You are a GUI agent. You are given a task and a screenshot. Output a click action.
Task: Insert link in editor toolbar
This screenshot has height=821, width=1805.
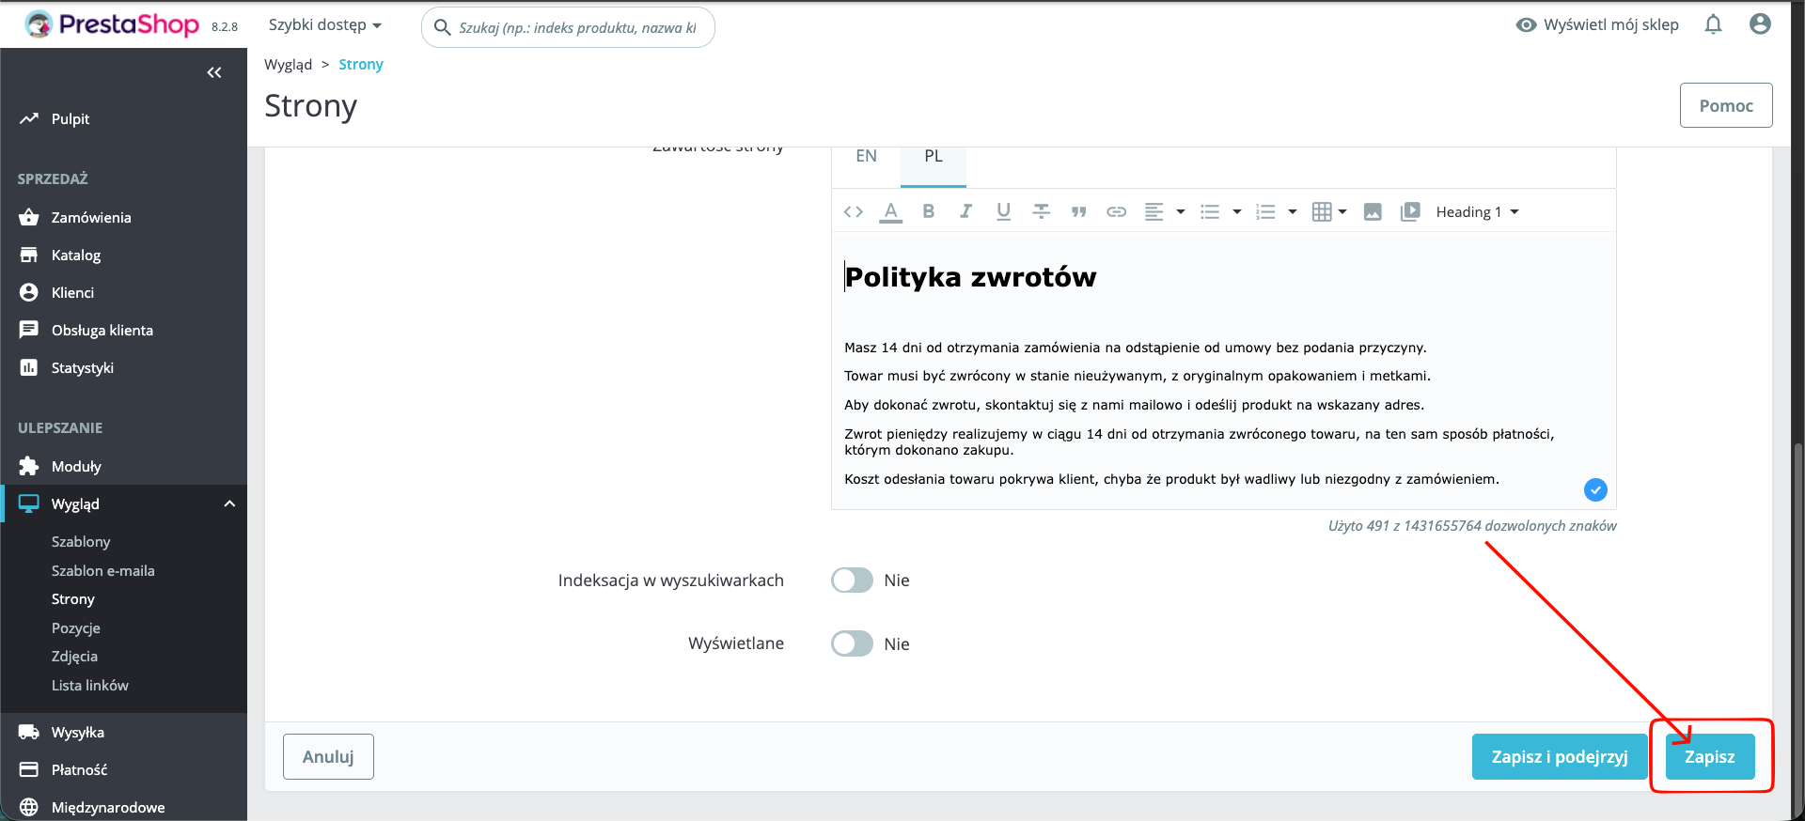1116,212
